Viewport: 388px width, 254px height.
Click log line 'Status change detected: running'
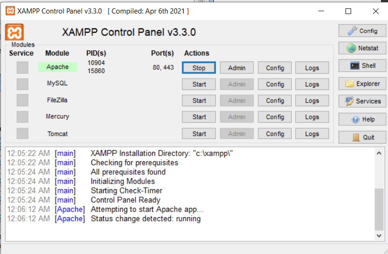click(146, 219)
